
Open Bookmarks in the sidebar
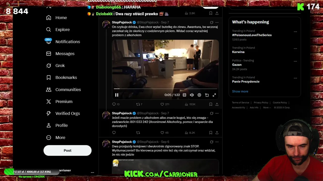[x=61, y=77]
